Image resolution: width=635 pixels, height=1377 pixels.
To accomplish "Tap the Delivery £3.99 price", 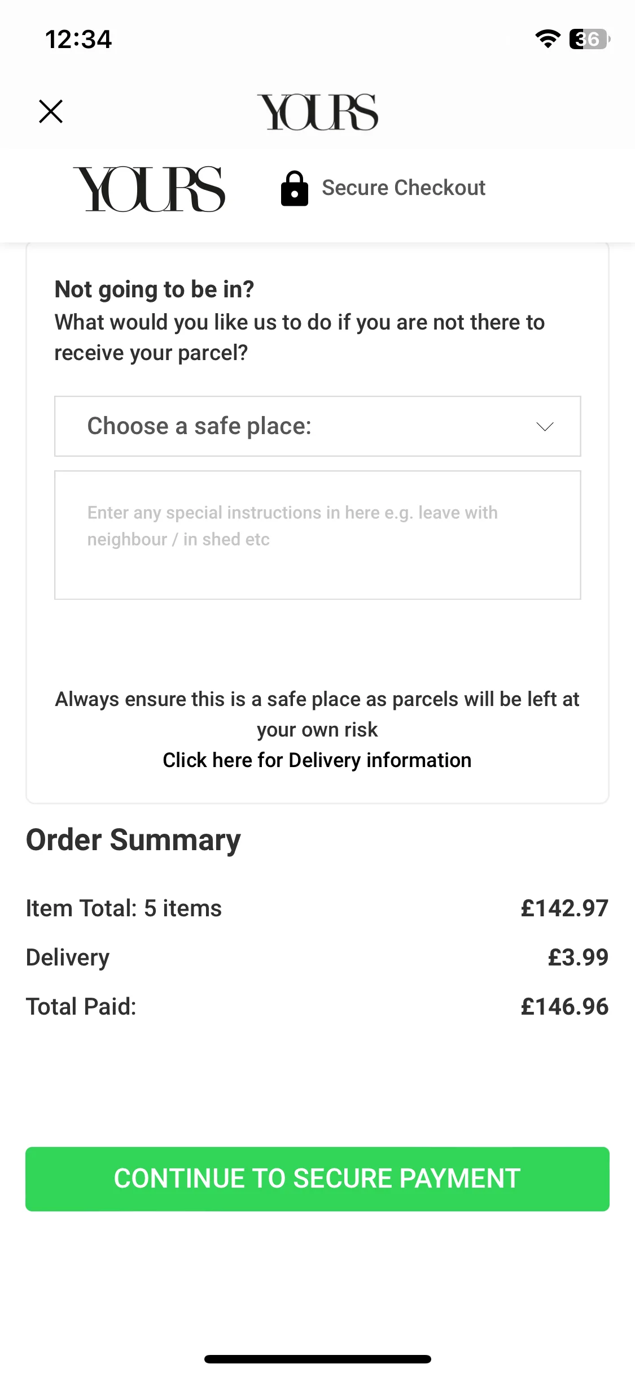I will [x=578, y=957].
